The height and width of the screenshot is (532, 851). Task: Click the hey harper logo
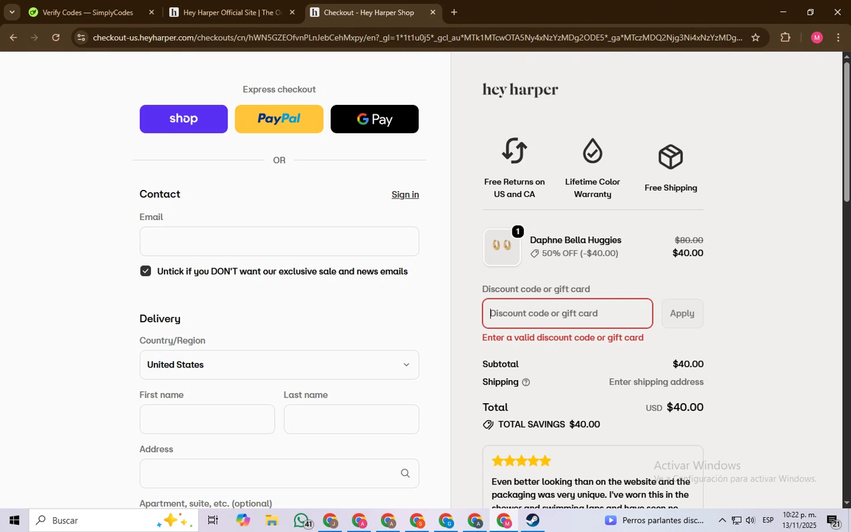pyautogui.click(x=520, y=90)
